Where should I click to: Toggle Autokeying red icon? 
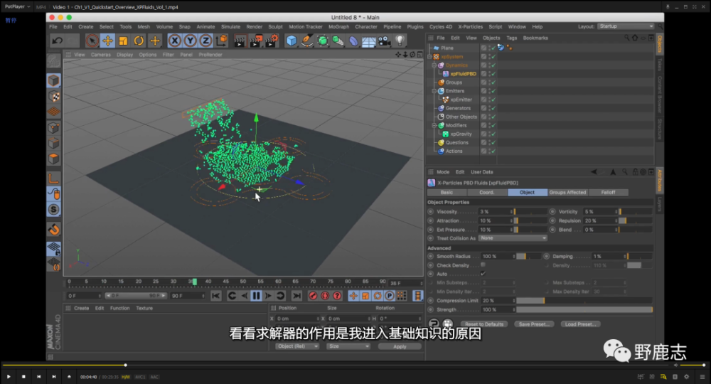(x=325, y=296)
